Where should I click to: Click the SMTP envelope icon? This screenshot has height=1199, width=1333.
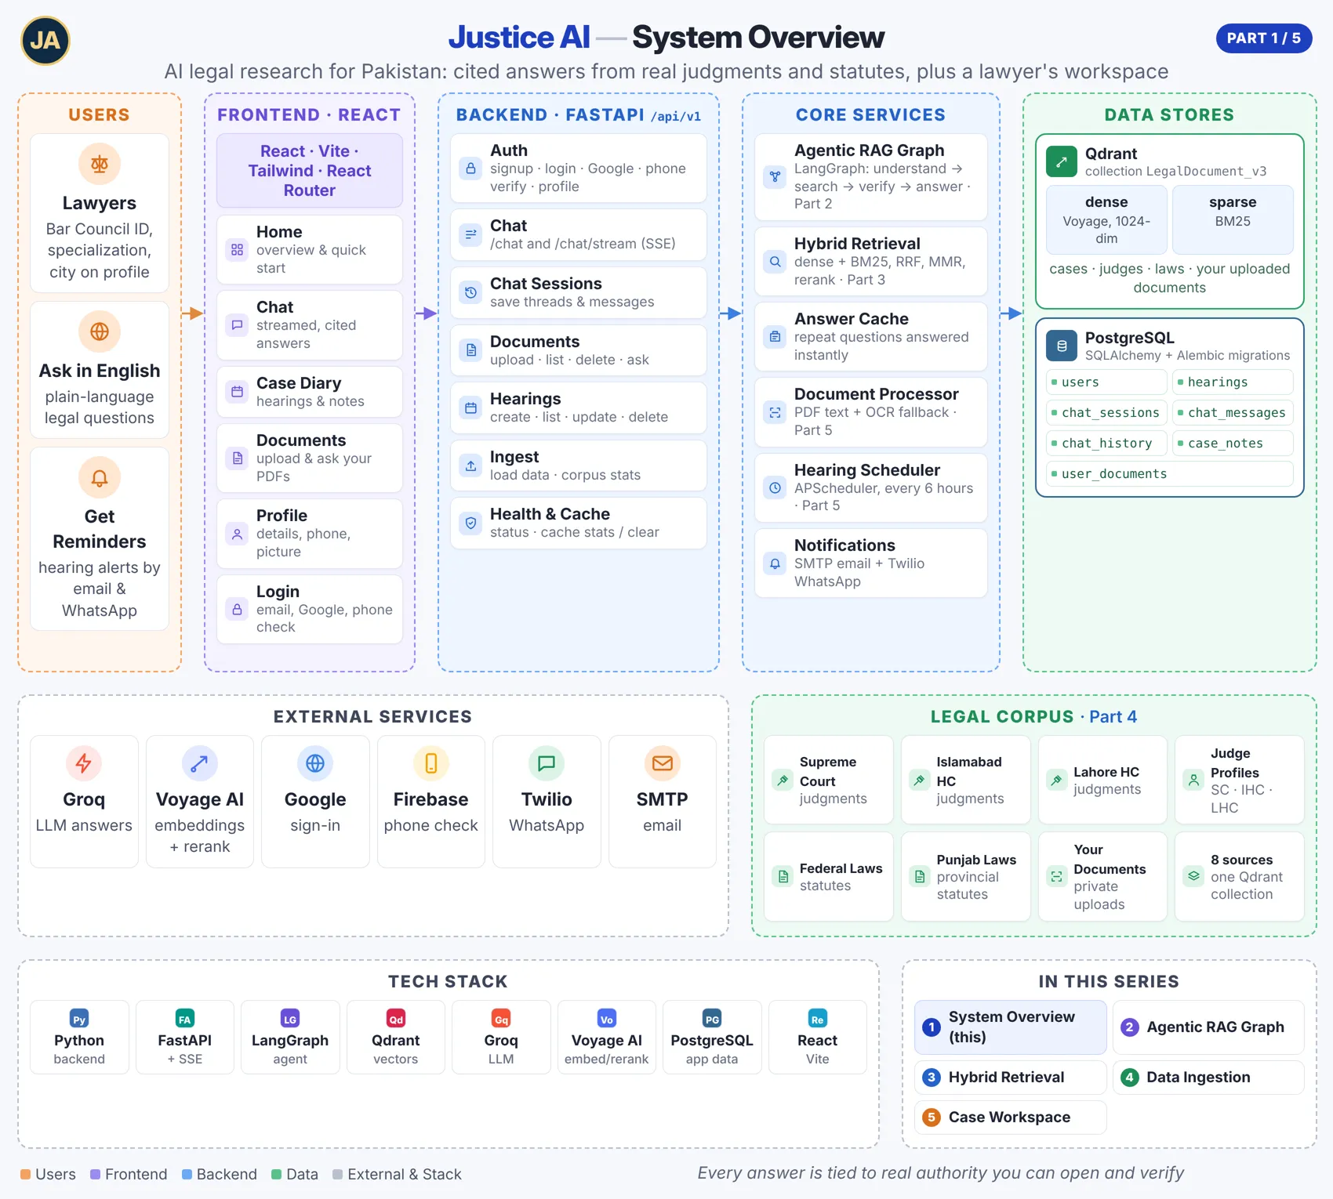click(x=663, y=763)
